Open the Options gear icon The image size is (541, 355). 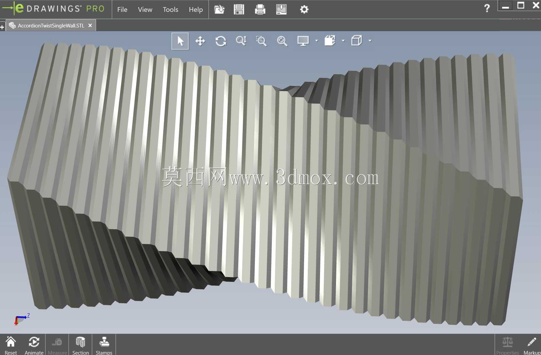304,9
